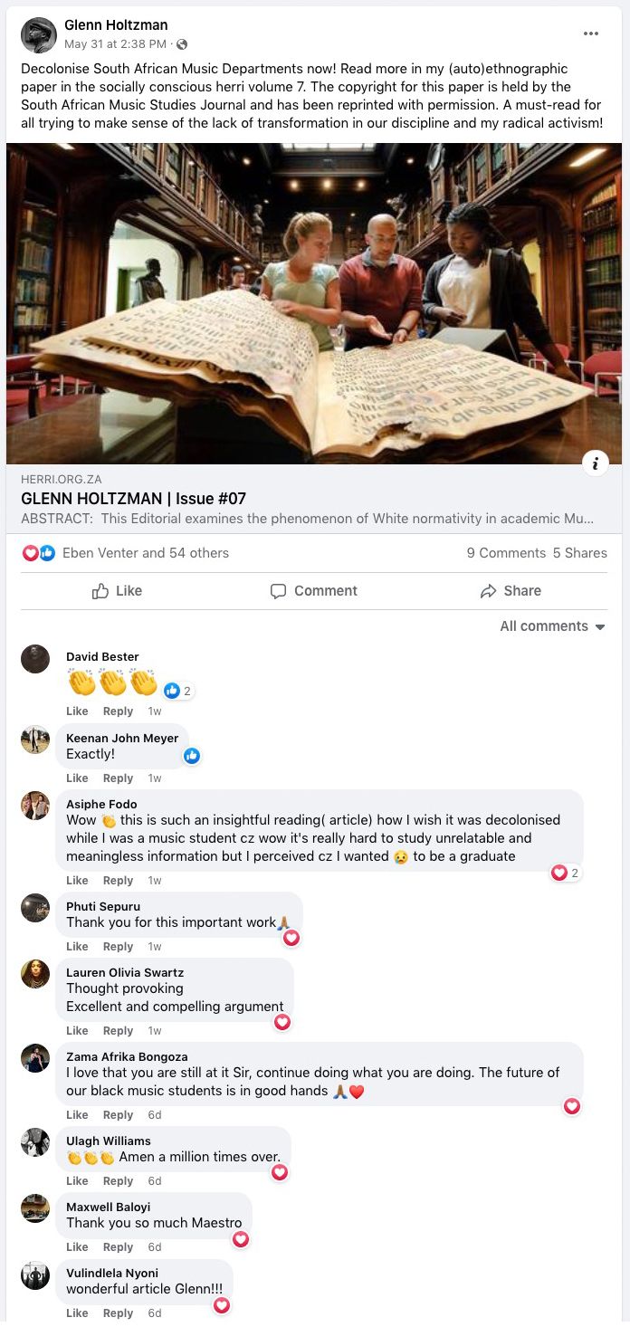Click Zama Afrika Bongoza's avatar
Viewport: 630px width, 1327px height.
[x=35, y=1058]
